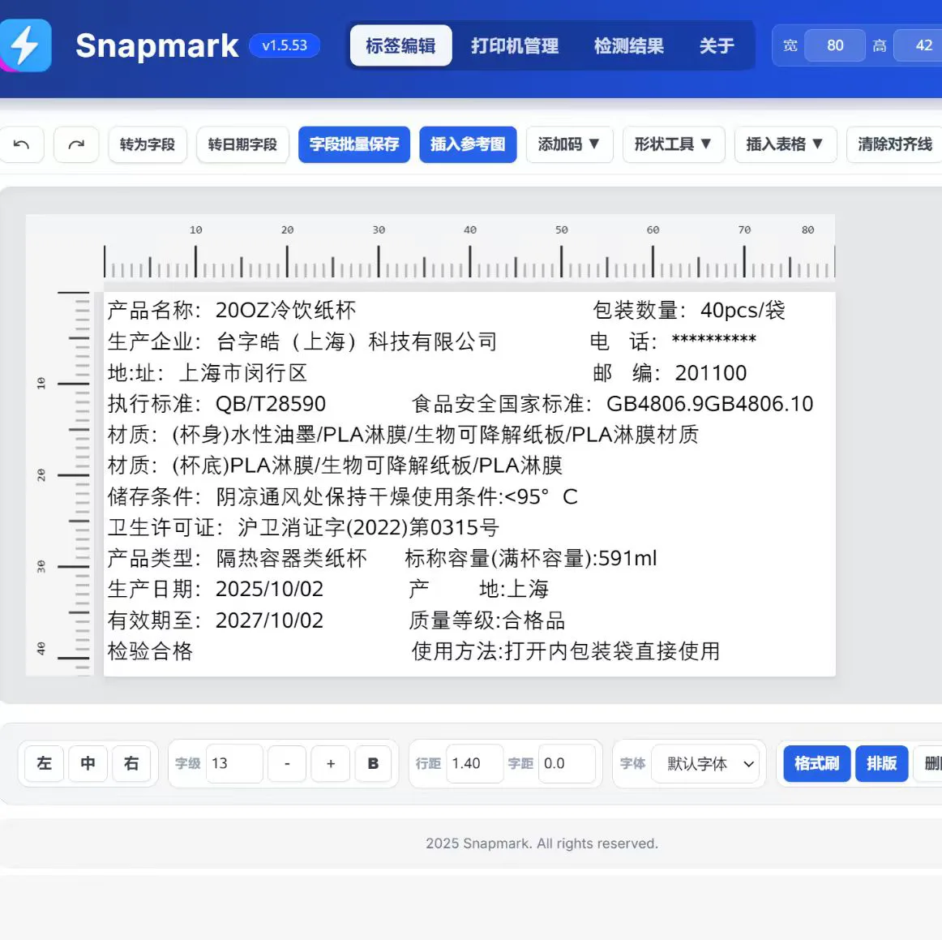Select the masked '电 话' phone line
This screenshot has width=942, height=940.
(x=673, y=341)
